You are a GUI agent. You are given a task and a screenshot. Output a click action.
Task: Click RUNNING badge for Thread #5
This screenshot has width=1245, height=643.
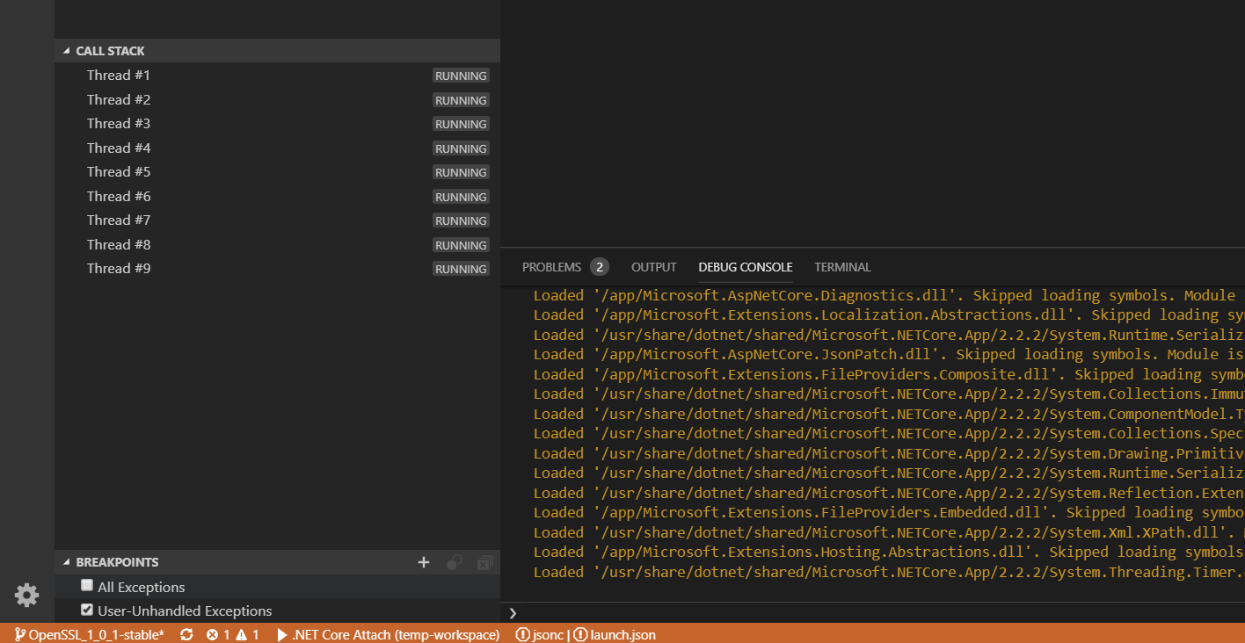click(461, 173)
